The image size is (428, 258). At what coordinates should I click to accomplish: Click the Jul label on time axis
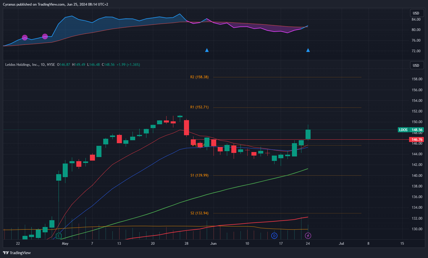click(341, 244)
